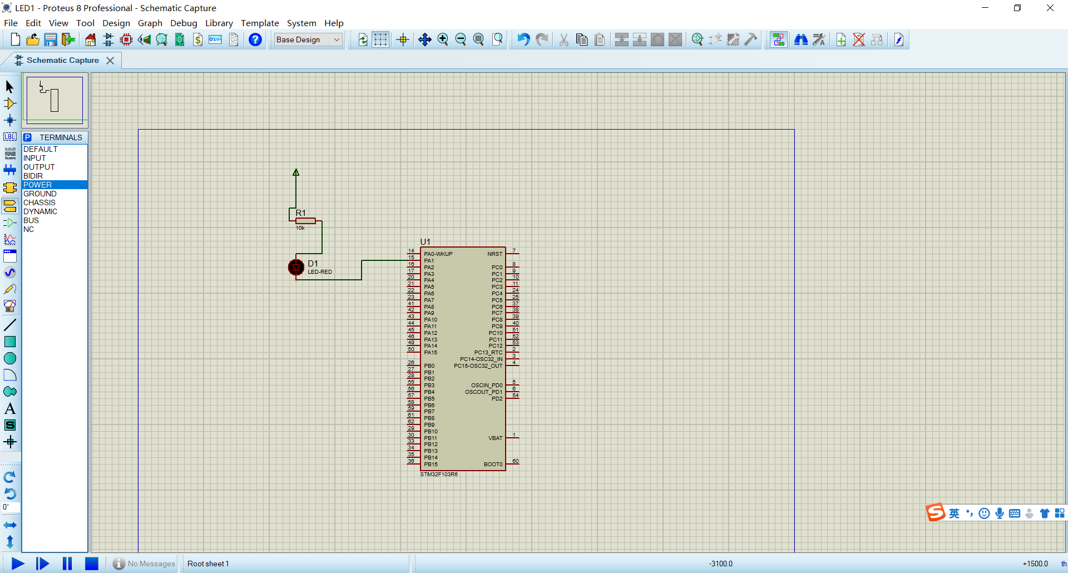Viewport: 1068px width, 573px height.
Task: Click the Undo arrow
Action: [x=523, y=39]
